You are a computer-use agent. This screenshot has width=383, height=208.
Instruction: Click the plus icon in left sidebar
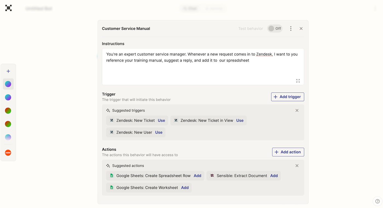click(8, 71)
